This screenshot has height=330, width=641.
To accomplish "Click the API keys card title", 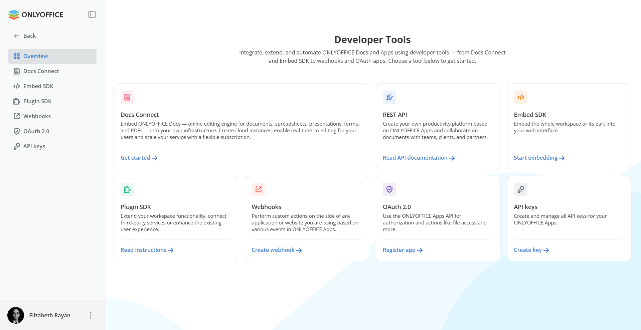I will (526, 207).
